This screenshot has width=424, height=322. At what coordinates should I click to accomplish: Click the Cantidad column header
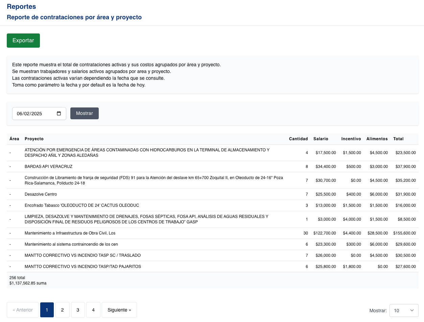click(x=299, y=139)
